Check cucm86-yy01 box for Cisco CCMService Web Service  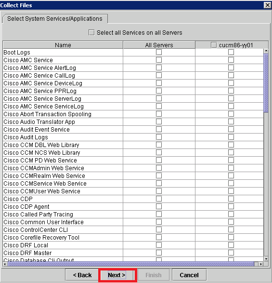click(231, 183)
